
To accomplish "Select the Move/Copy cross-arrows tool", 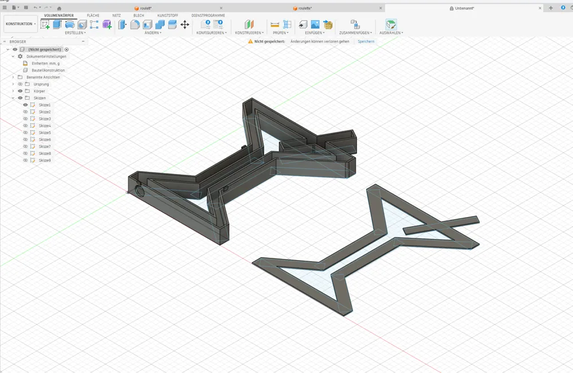I will (x=185, y=25).
